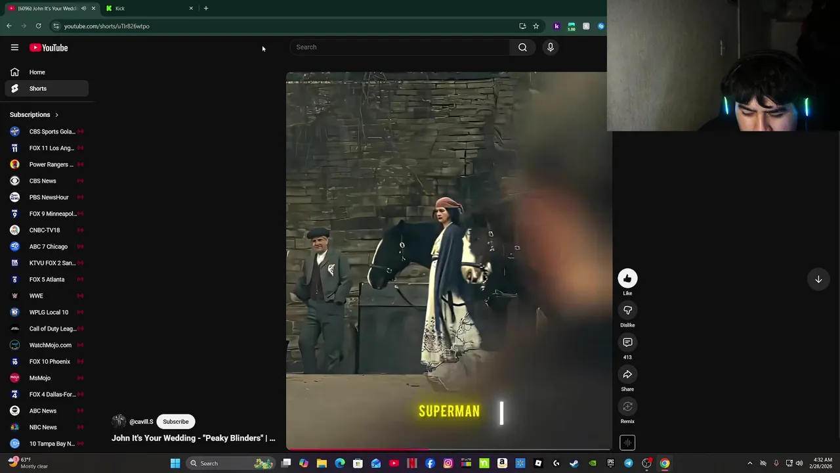Subscribe to @cavill.S
Viewport: 840px width, 473px height.
coord(175,422)
